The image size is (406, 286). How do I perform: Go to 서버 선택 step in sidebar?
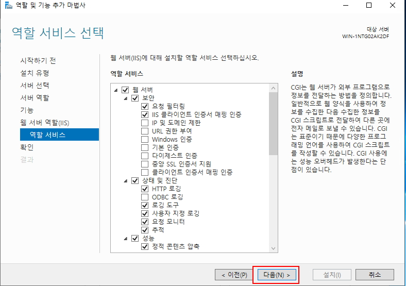pyautogui.click(x=35, y=85)
